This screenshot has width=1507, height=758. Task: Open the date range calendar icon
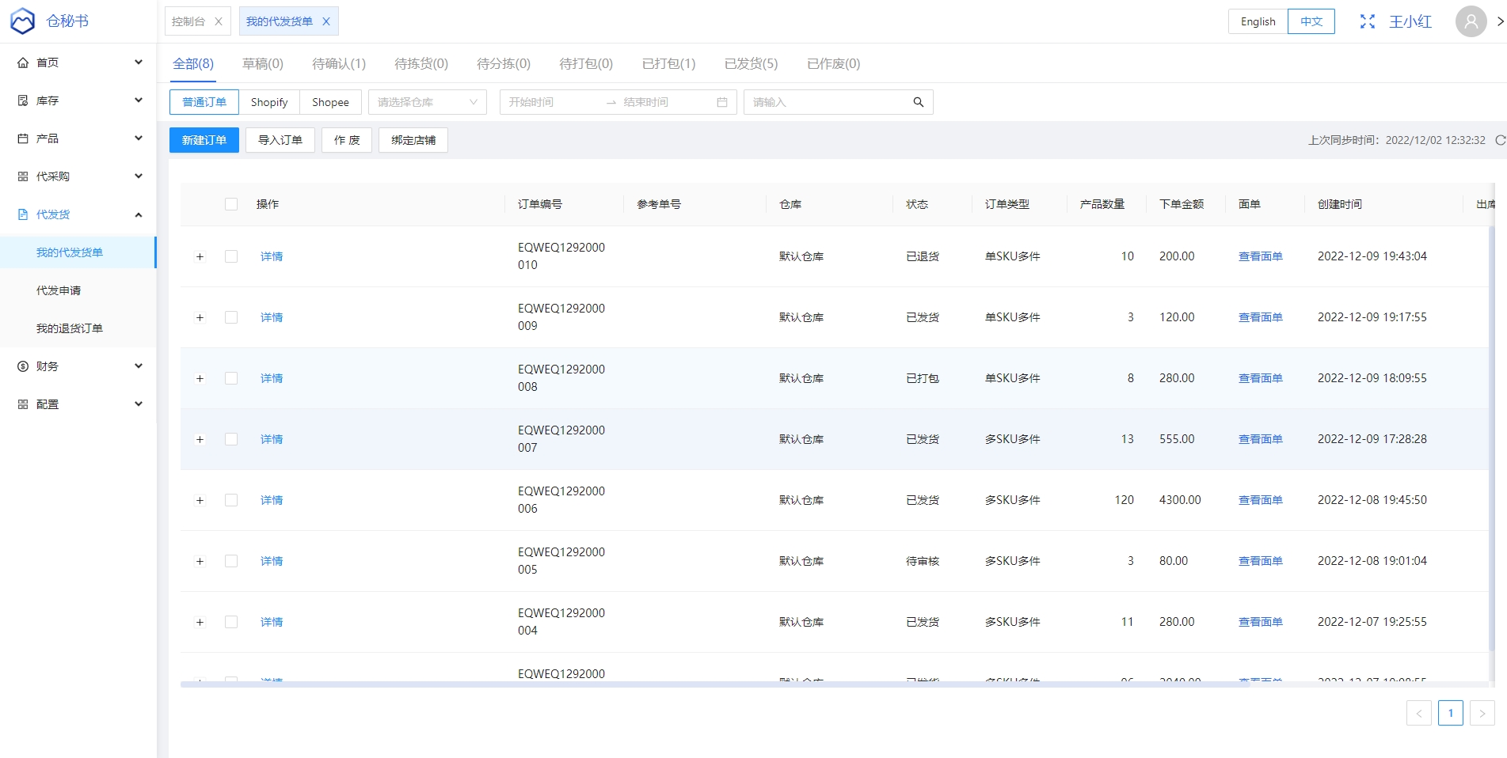coord(721,102)
